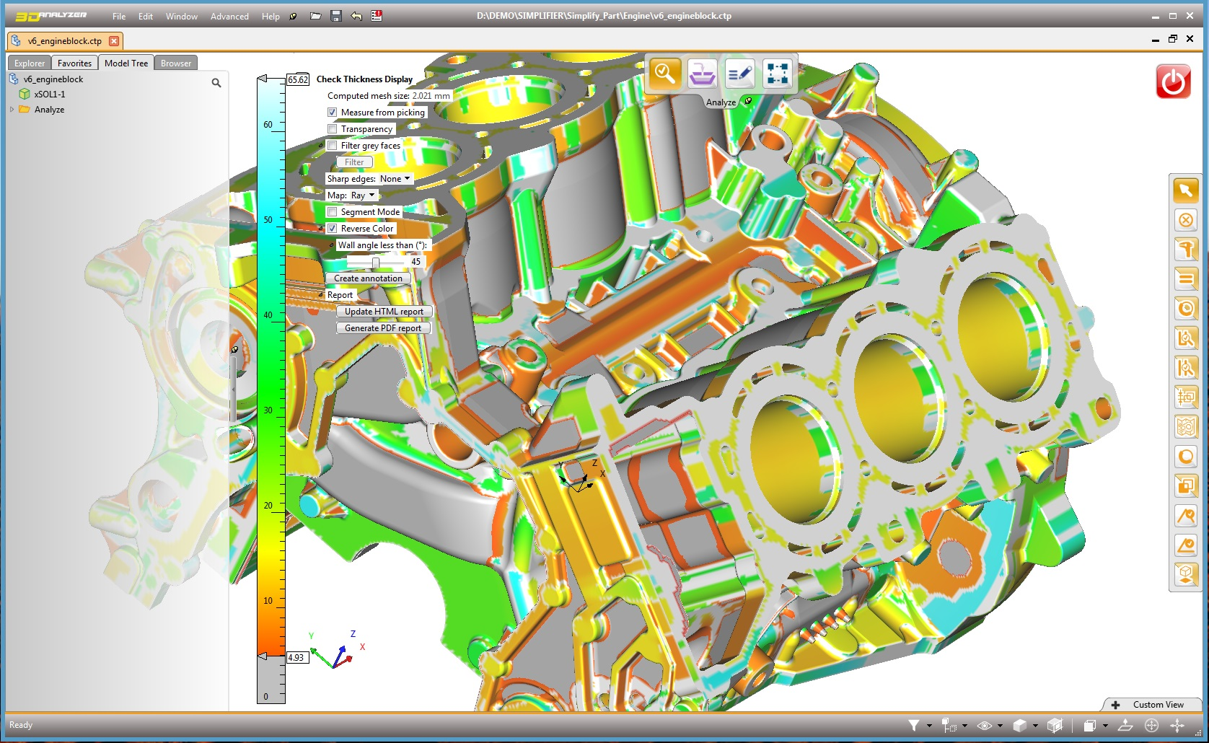The image size is (1209, 743).
Task: Open the Advanced menu
Action: (229, 16)
